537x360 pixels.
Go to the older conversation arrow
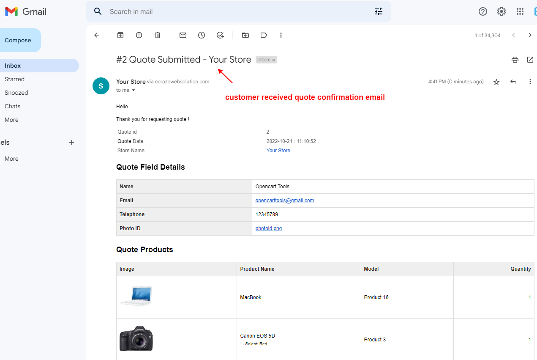530,35
